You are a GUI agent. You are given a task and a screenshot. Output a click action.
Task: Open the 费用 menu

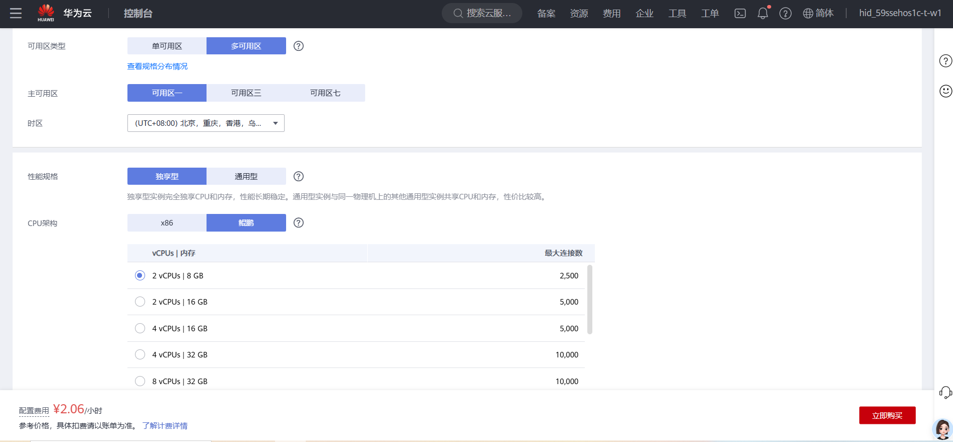pos(611,14)
